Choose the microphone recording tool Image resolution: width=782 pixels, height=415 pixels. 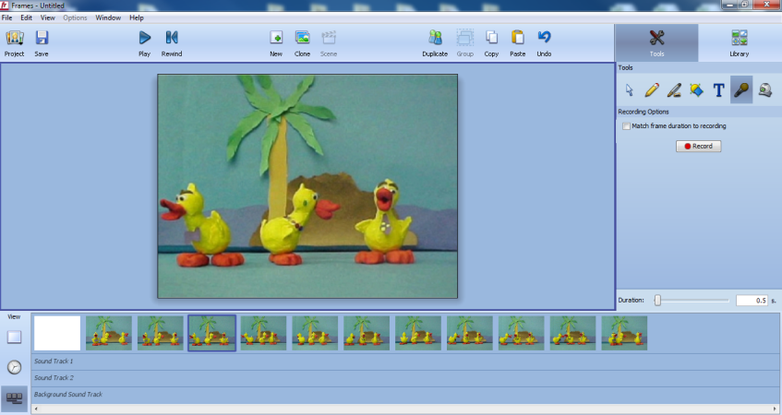coord(741,89)
